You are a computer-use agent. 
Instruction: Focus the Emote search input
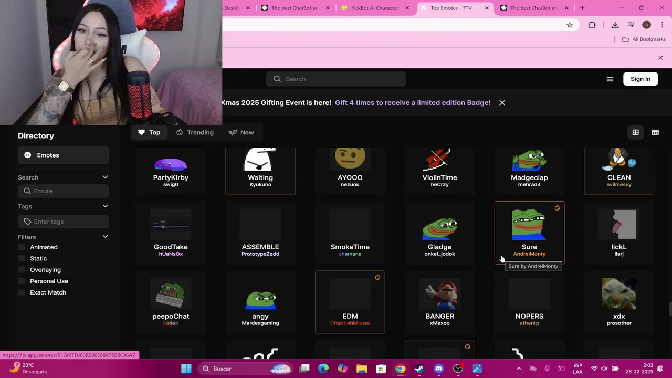63,191
